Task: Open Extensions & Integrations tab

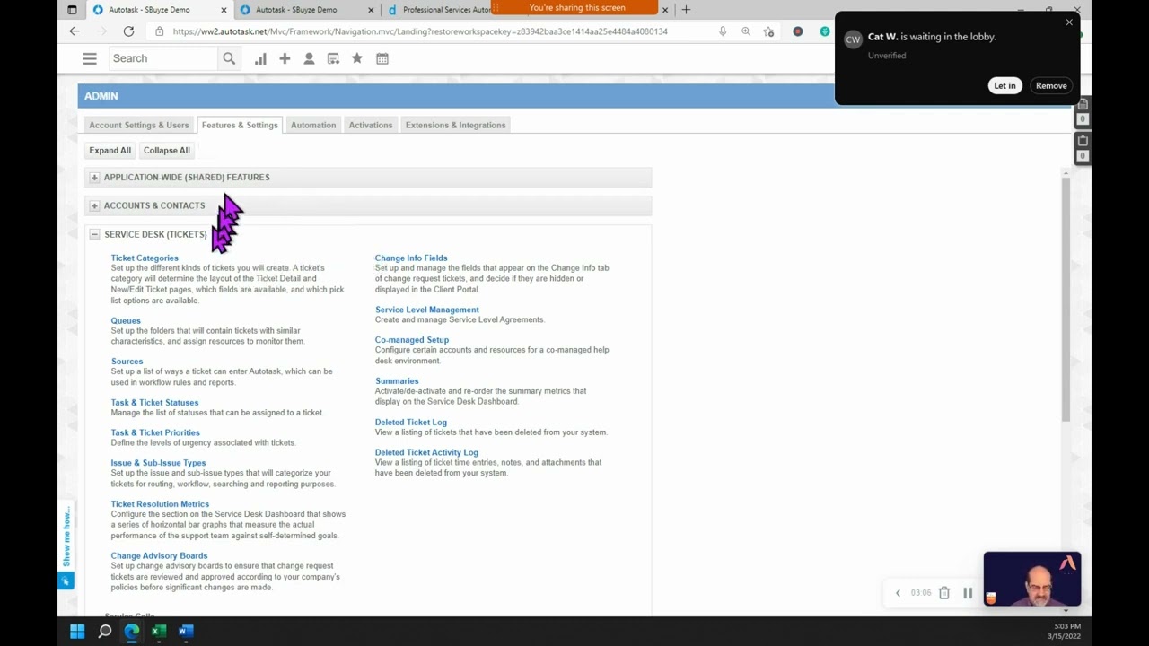Action: 455,125
